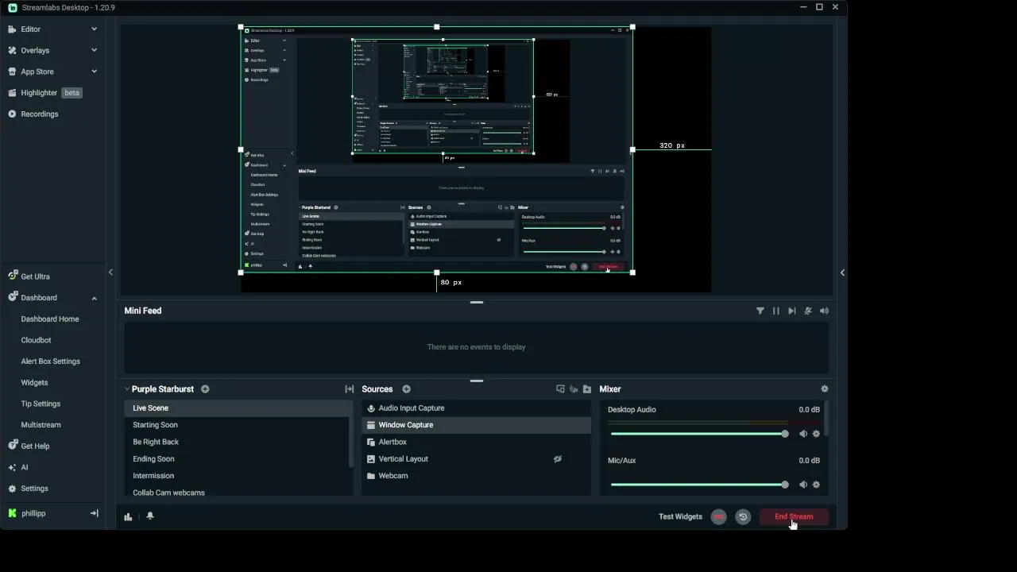Filter the Mini Feed events
The image size is (1017, 572).
(760, 311)
